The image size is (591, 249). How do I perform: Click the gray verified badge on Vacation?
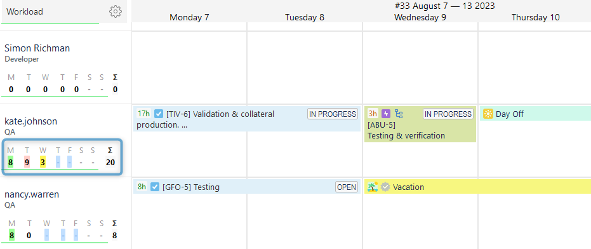coord(385,187)
